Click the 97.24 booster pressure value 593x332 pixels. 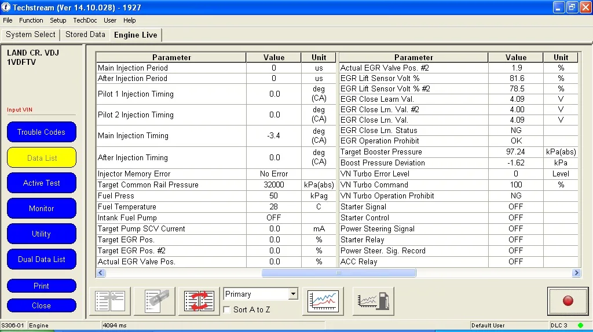(515, 152)
